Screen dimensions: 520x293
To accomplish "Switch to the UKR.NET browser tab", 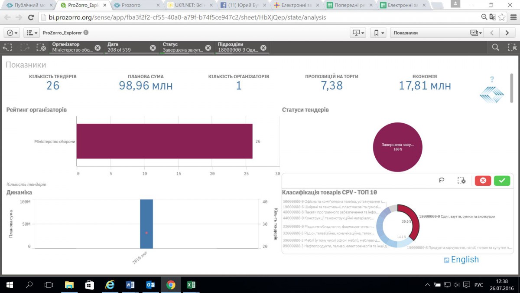I will point(189,5).
